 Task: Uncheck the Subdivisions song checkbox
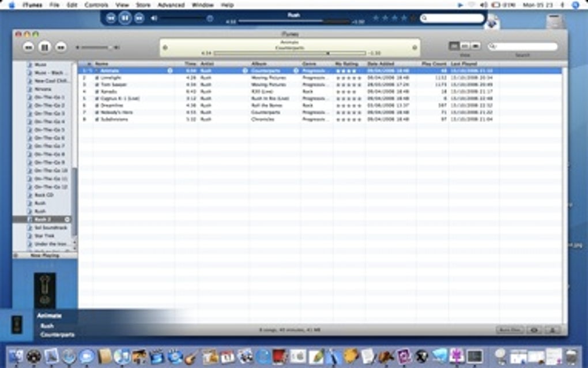(97, 119)
